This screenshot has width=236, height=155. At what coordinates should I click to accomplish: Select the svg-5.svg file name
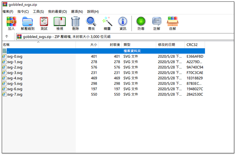[x=15, y=84]
